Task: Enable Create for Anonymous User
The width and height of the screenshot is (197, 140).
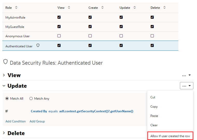Action: coord(90,36)
